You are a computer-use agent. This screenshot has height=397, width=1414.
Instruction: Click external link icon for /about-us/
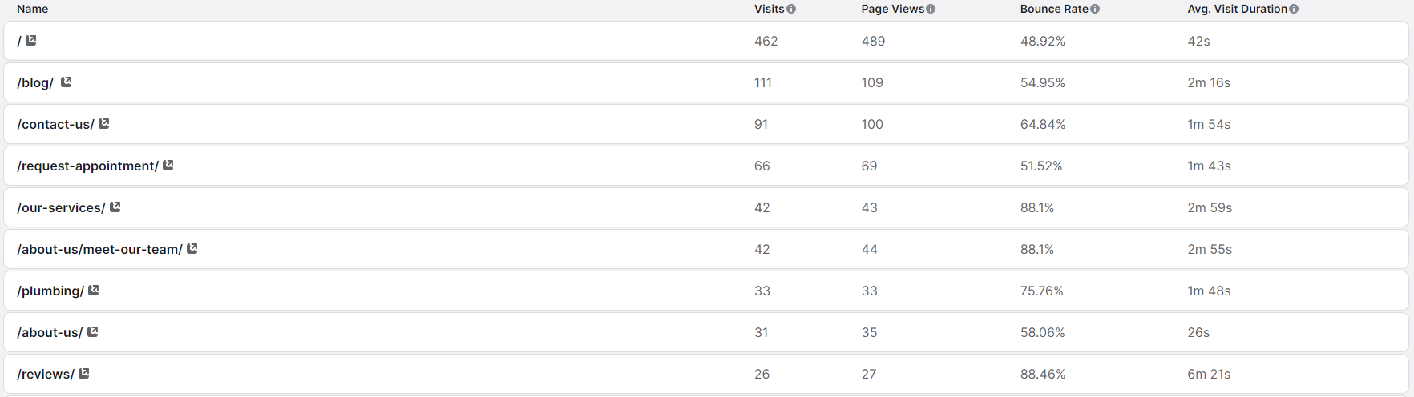pyautogui.click(x=93, y=331)
